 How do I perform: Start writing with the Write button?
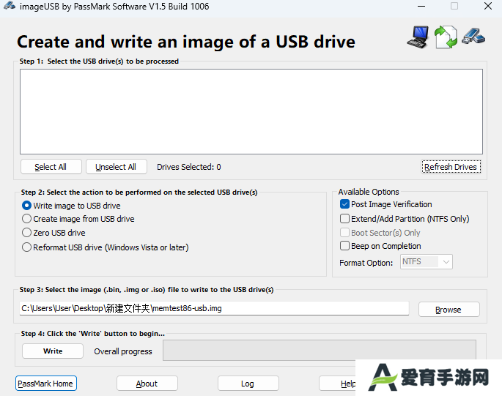coord(53,351)
